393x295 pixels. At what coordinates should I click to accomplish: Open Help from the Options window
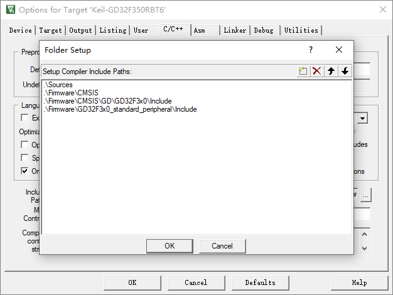(360, 282)
